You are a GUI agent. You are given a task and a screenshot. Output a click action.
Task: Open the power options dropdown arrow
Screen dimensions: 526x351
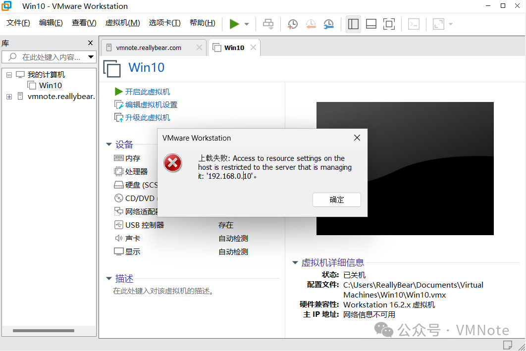tap(247, 24)
